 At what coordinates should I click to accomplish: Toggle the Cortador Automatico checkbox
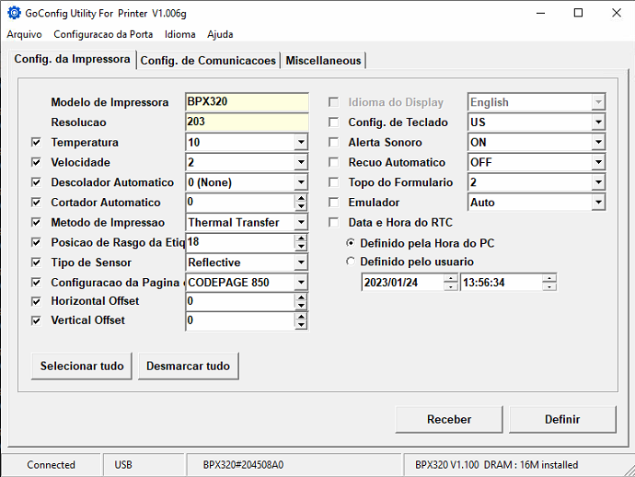(x=36, y=203)
